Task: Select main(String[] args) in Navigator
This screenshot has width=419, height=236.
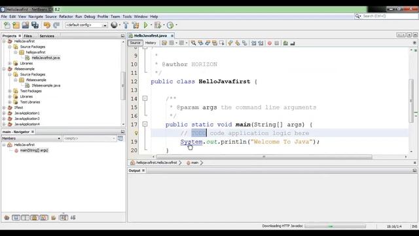Action: point(34,150)
